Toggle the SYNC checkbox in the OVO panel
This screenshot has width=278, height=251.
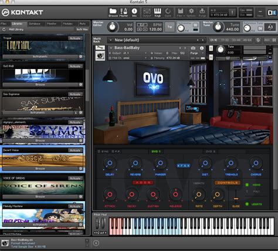(99, 152)
